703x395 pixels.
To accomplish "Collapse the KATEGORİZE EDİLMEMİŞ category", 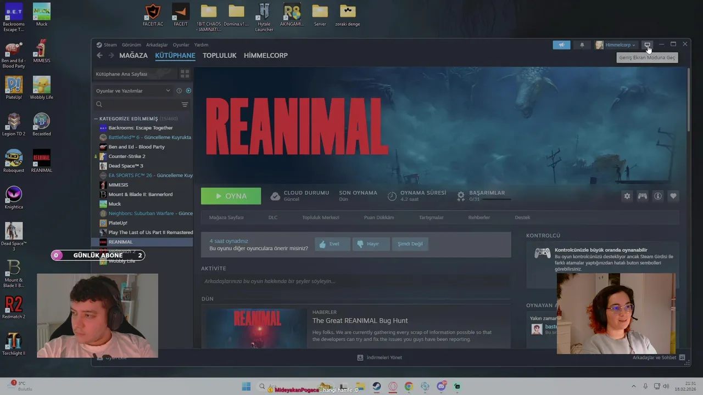I will click(96, 119).
